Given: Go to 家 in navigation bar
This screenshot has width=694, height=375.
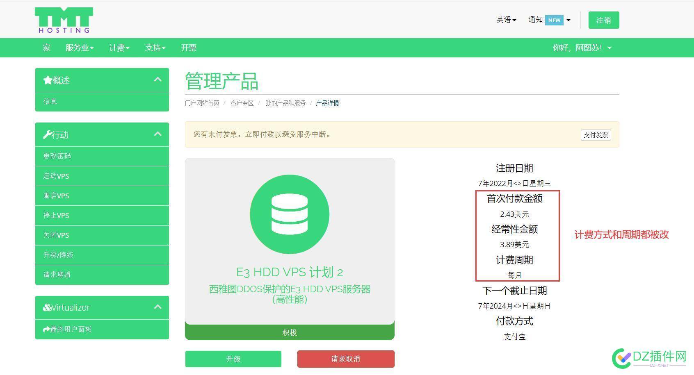Looking at the screenshot, I should click(x=46, y=48).
